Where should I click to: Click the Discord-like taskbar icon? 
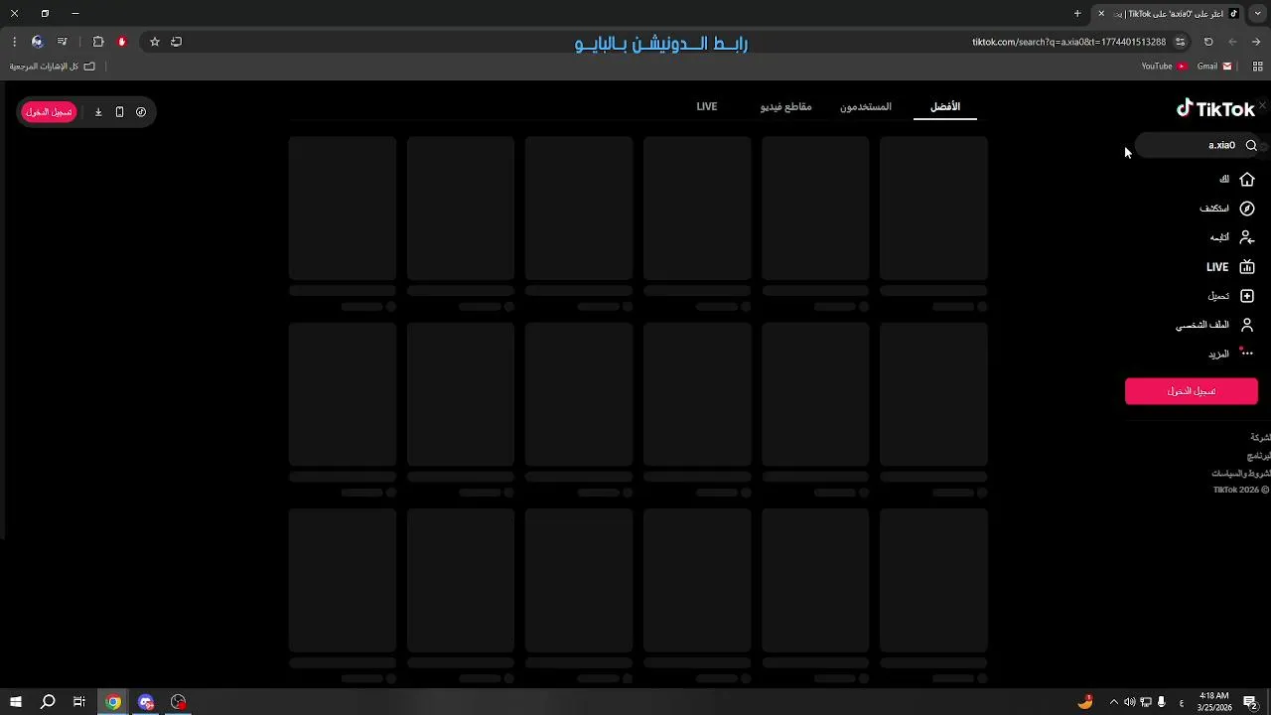[x=146, y=702]
